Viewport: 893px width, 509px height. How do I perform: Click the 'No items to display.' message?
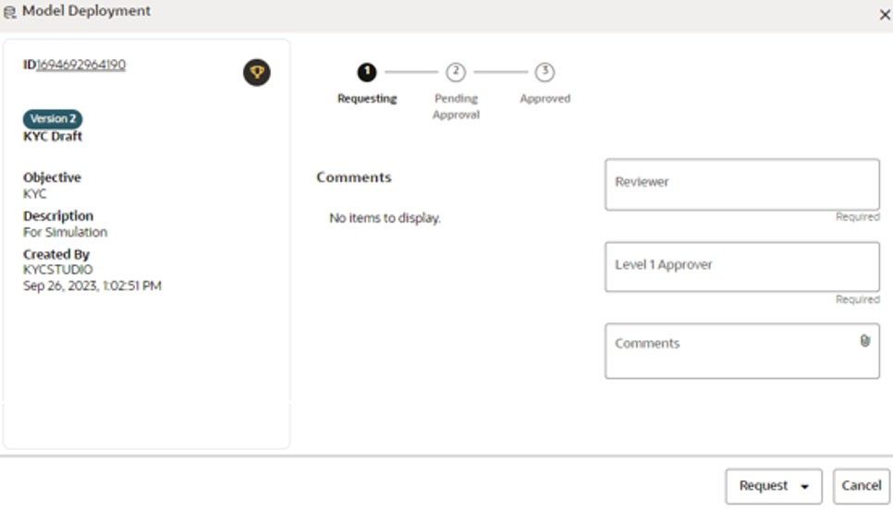click(x=385, y=218)
